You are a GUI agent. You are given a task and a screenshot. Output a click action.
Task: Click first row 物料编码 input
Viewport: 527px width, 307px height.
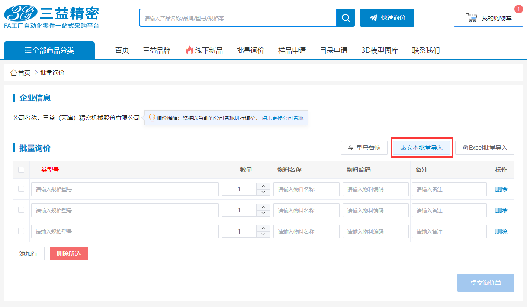(376, 189)
